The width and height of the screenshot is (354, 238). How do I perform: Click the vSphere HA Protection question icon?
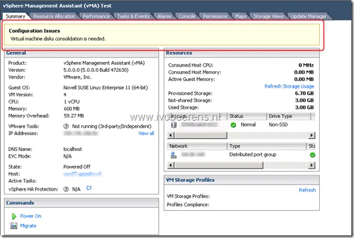(66, 189)
